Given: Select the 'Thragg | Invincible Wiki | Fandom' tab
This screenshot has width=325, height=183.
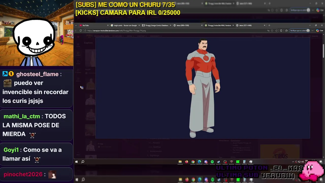Looking at the screenshot, I should pyautogui.click(x=219, y=25).
